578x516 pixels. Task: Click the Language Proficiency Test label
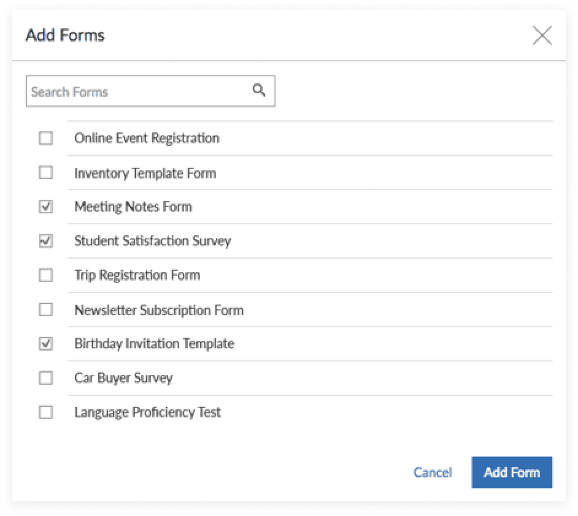pos(147,412)
